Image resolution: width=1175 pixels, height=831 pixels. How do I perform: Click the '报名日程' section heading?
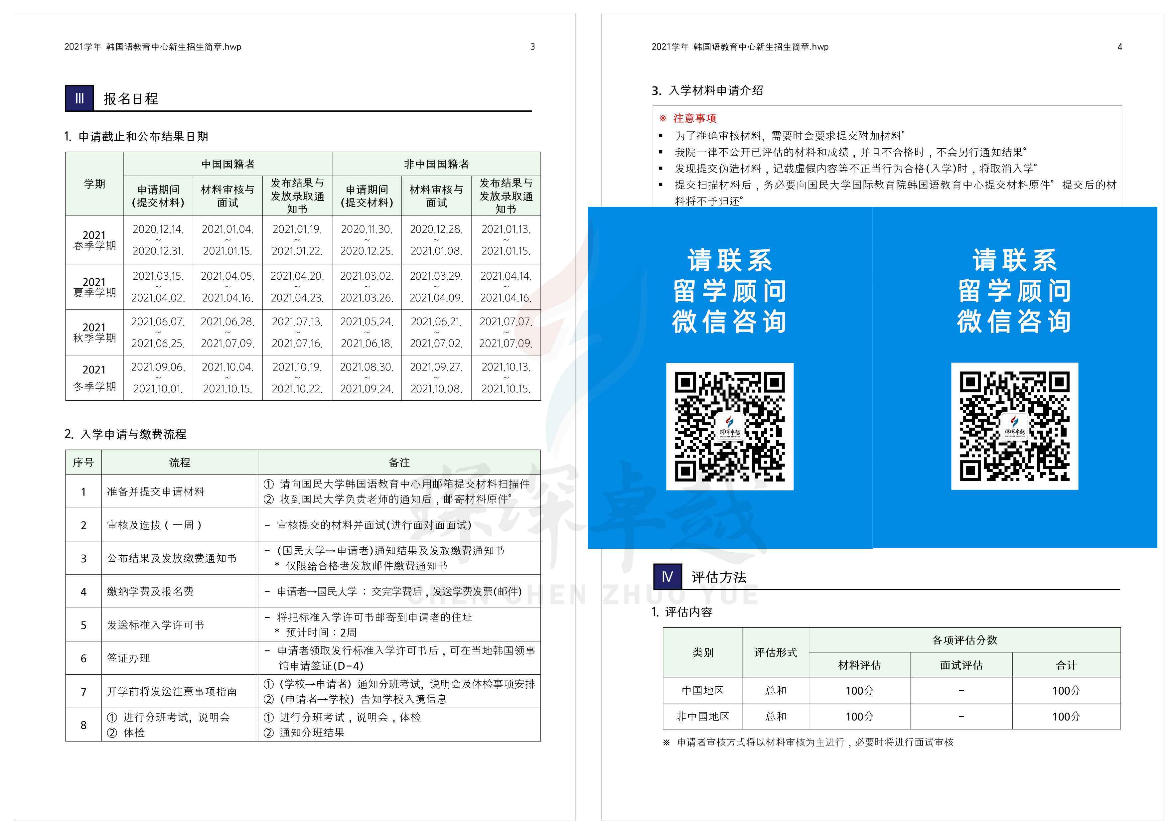click(x=131, y=99)
